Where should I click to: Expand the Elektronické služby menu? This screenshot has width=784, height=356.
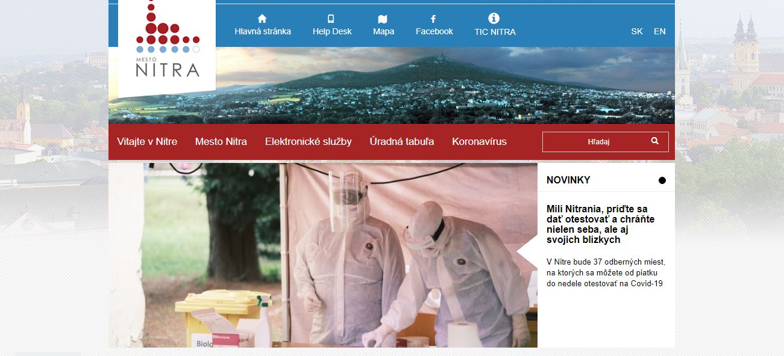tap(309, 142)
